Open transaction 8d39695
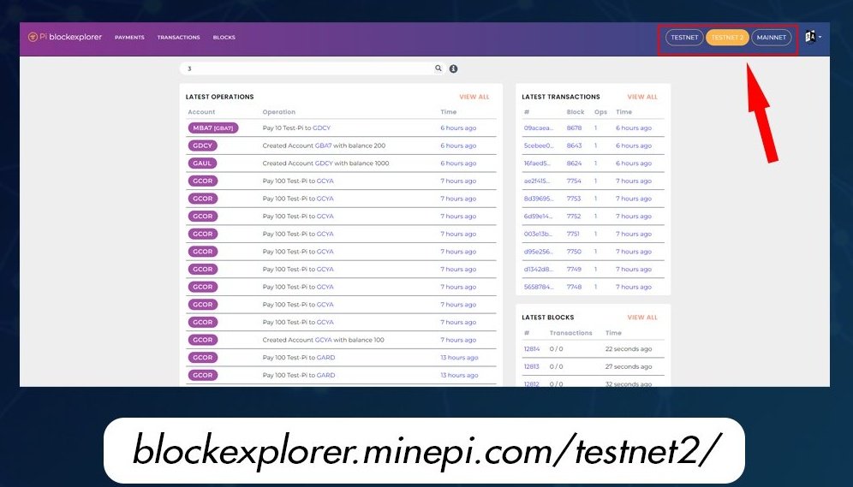 [539, 199]
